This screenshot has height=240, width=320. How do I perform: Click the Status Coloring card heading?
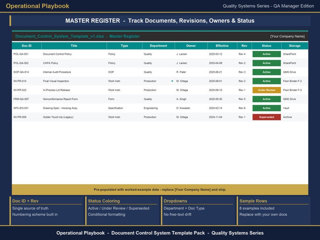104,201
